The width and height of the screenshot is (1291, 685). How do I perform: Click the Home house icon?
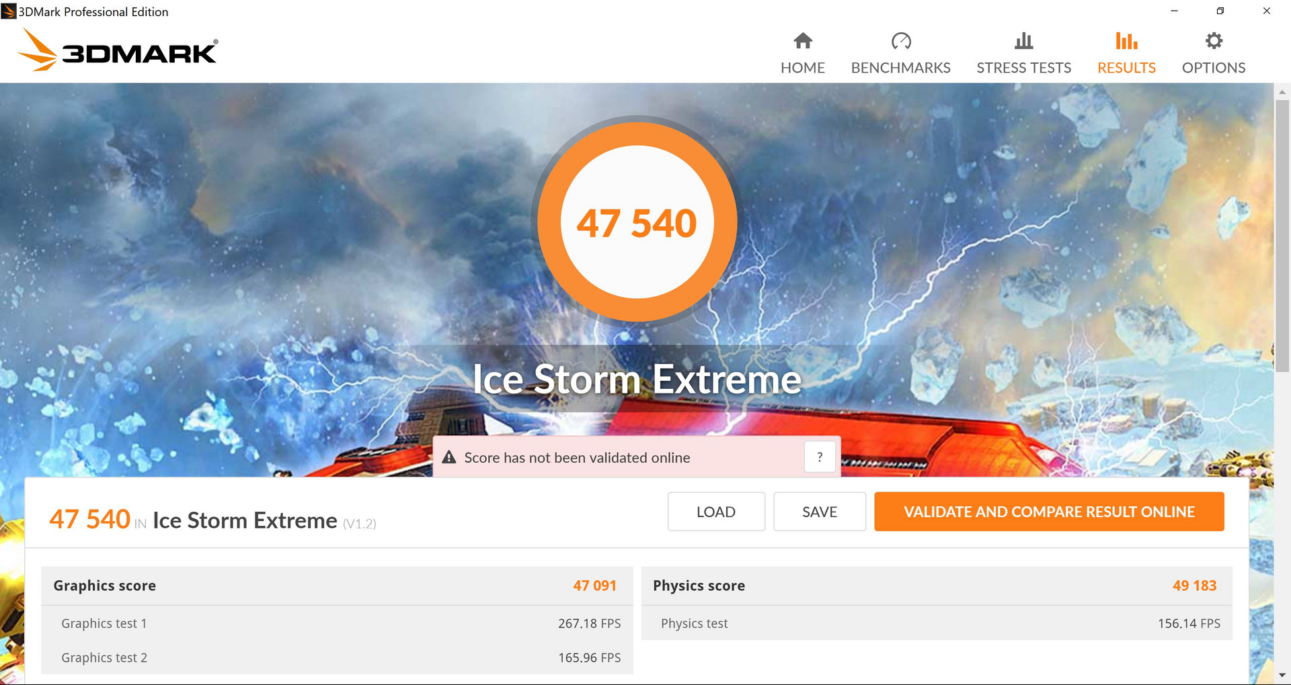click(x=803, y=41)
